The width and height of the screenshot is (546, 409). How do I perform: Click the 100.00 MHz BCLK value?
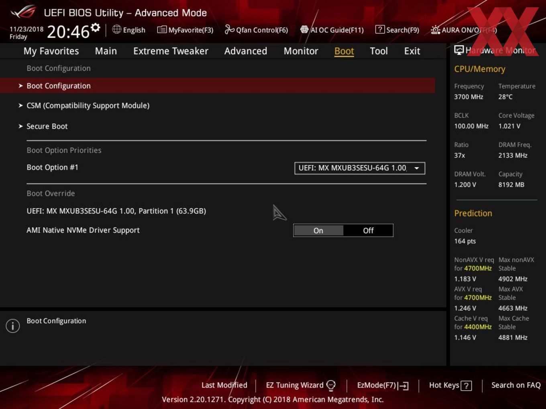[471, 126]
